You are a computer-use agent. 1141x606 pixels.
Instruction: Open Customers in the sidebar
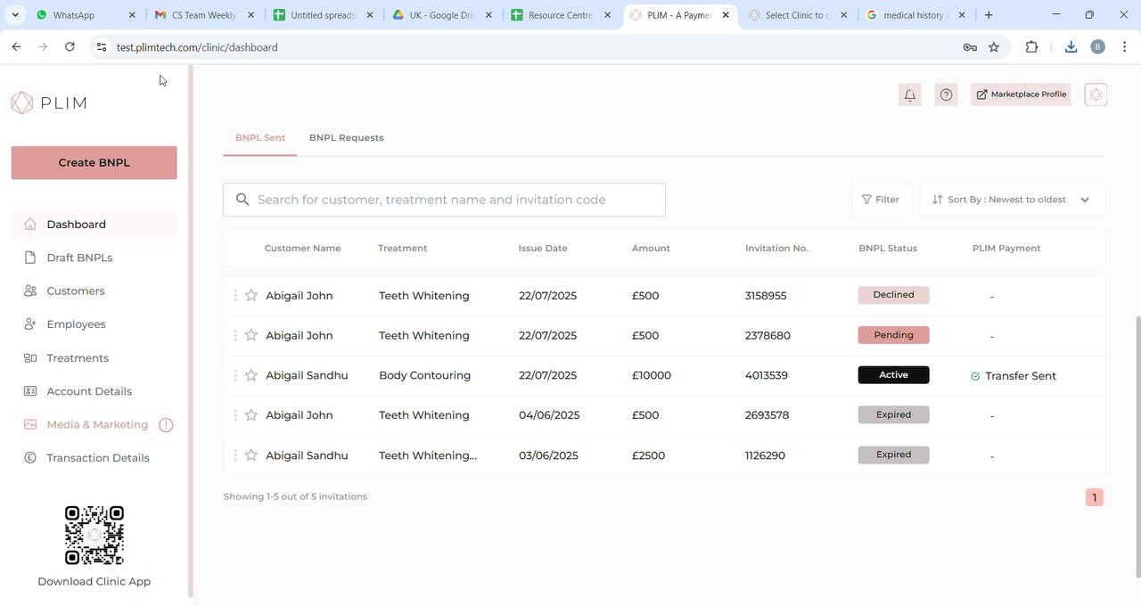(x=76, y=291)
